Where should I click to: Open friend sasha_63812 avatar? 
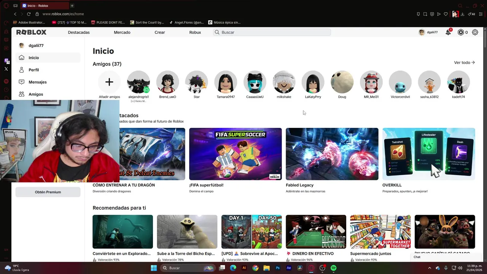click(429, 82)
